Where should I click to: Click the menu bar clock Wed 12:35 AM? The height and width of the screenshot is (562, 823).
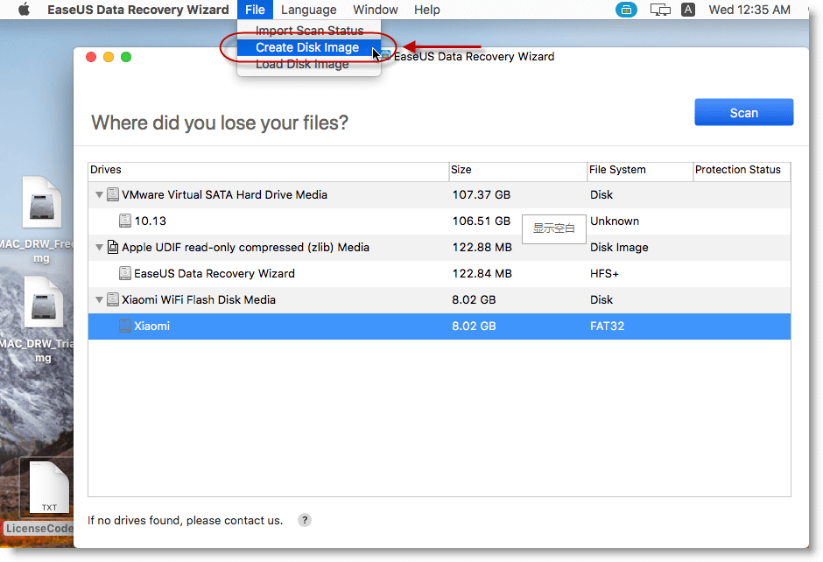(749, 10)
